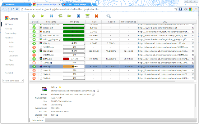Switch to the third Chrono Download Manager tab
This screenshot has width=199, height=124.
point(77,5)
